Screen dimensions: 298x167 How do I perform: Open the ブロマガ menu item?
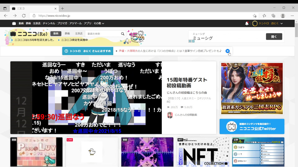tap(62, 23)
